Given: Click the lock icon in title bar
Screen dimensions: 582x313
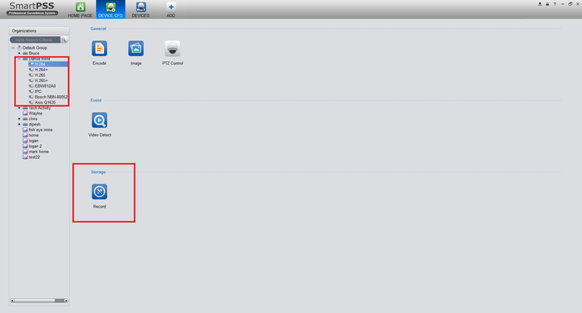Looking at the screenshot, I should [x=547, y=4].
